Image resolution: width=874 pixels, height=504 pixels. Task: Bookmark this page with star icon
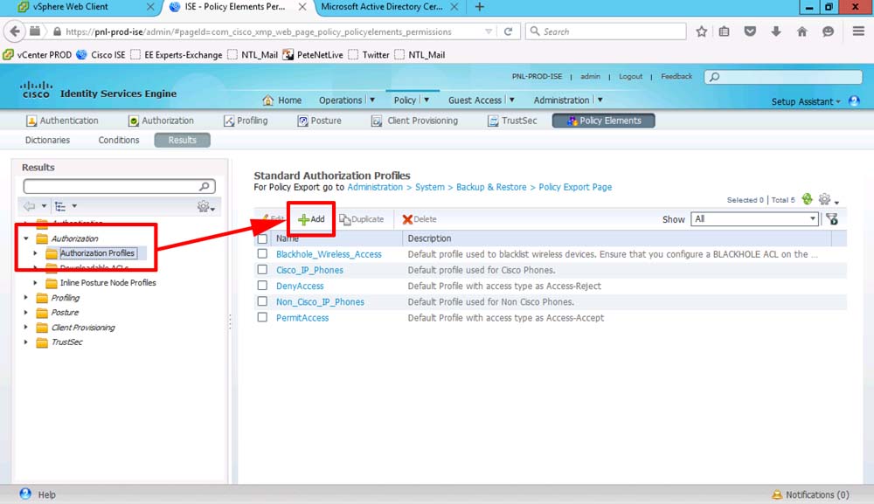tap(702, 31)
